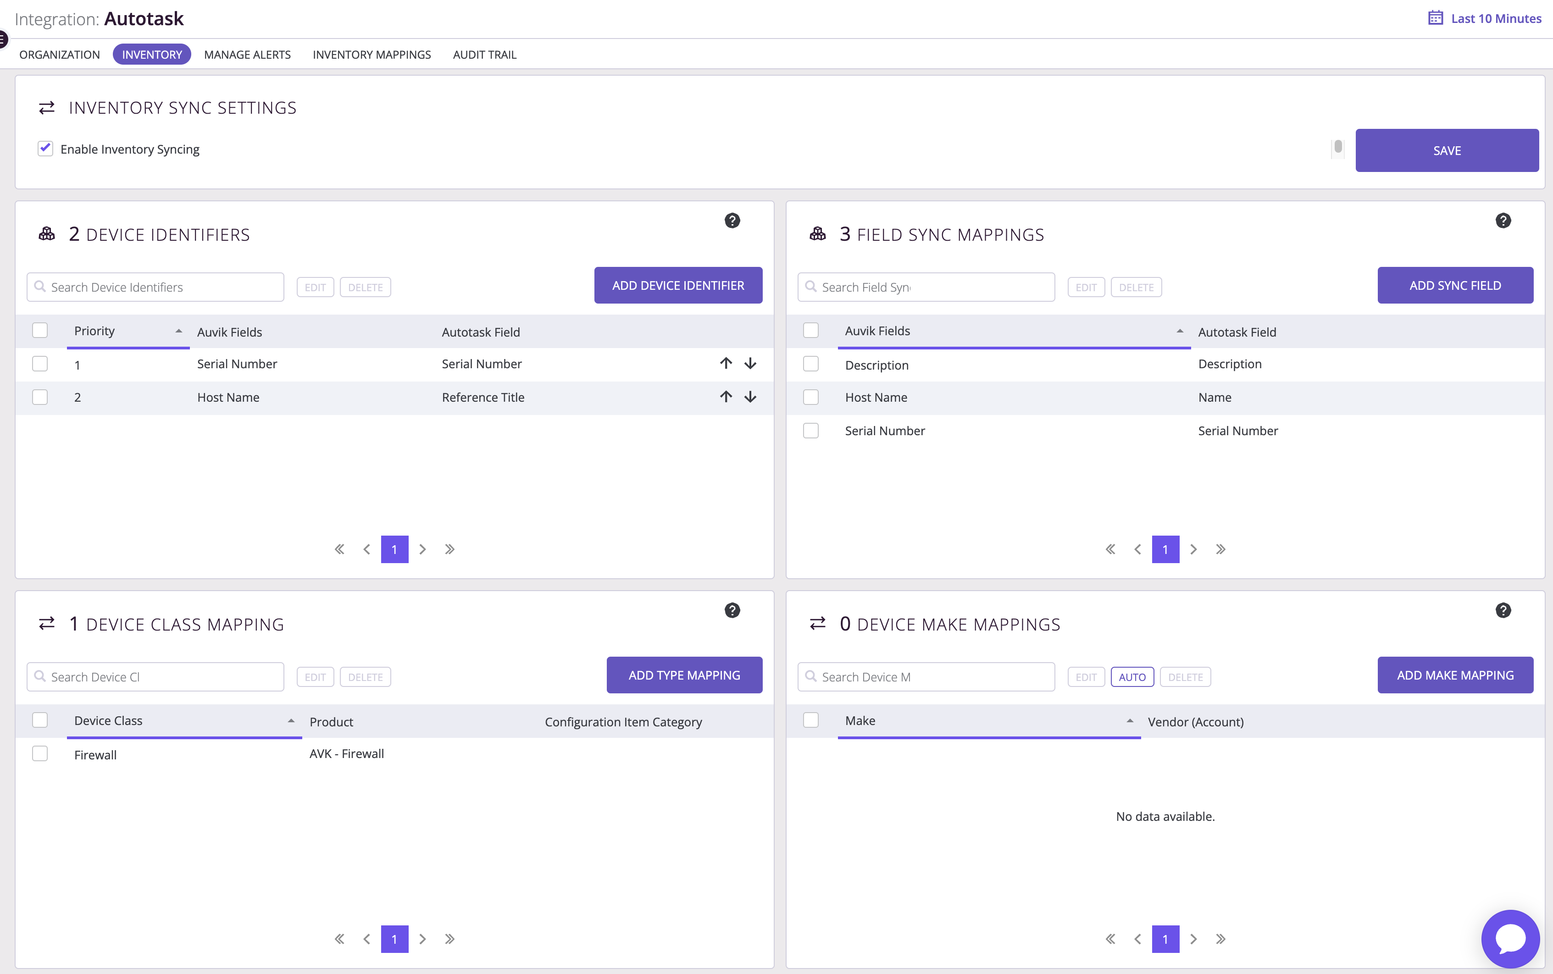1553x974 pixels.
Task: Go to next page in Field Sync Mappings
Action: pyautogui.click(x=1193, y=549)
